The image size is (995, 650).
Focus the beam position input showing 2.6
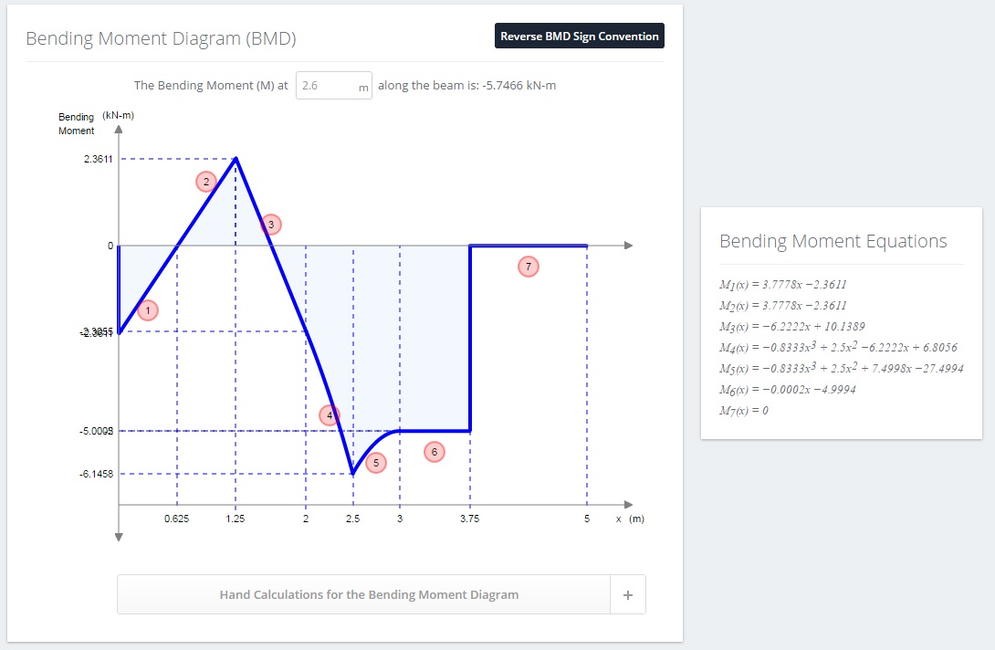[334, 86]
